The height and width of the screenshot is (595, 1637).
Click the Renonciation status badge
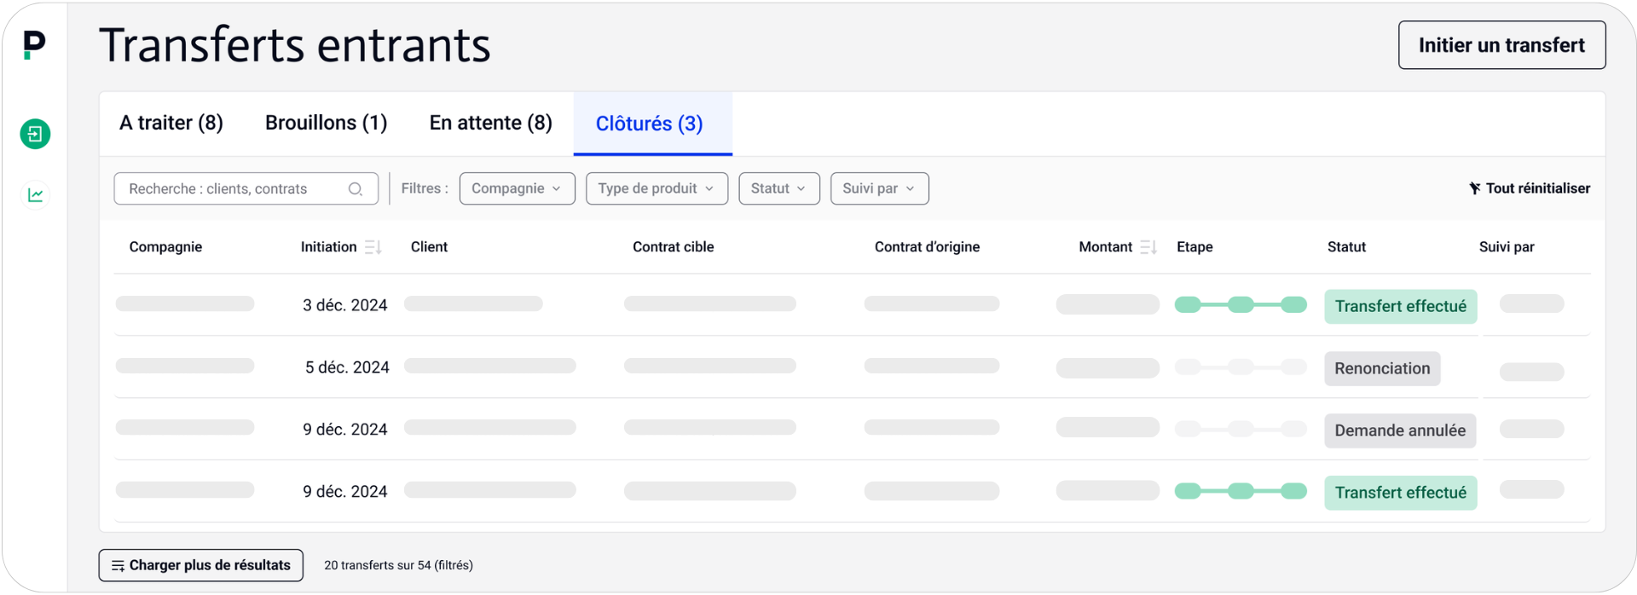1382,369
